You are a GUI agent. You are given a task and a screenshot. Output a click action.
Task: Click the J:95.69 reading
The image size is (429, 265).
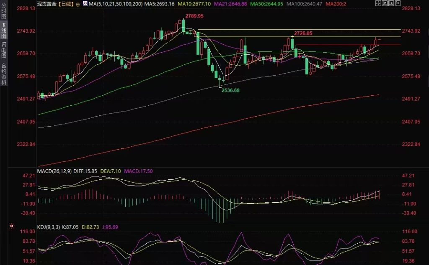coord(110,227)
